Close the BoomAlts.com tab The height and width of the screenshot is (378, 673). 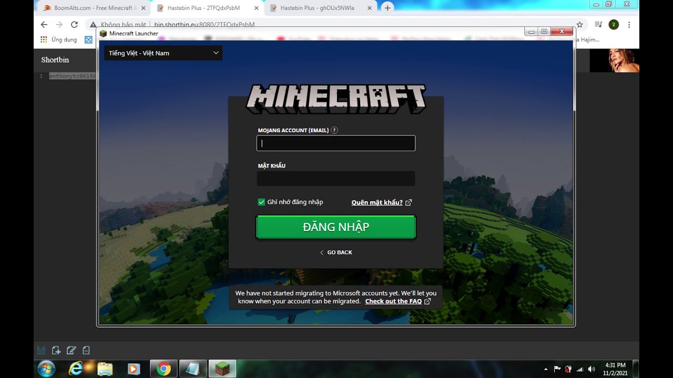(143, 8)
